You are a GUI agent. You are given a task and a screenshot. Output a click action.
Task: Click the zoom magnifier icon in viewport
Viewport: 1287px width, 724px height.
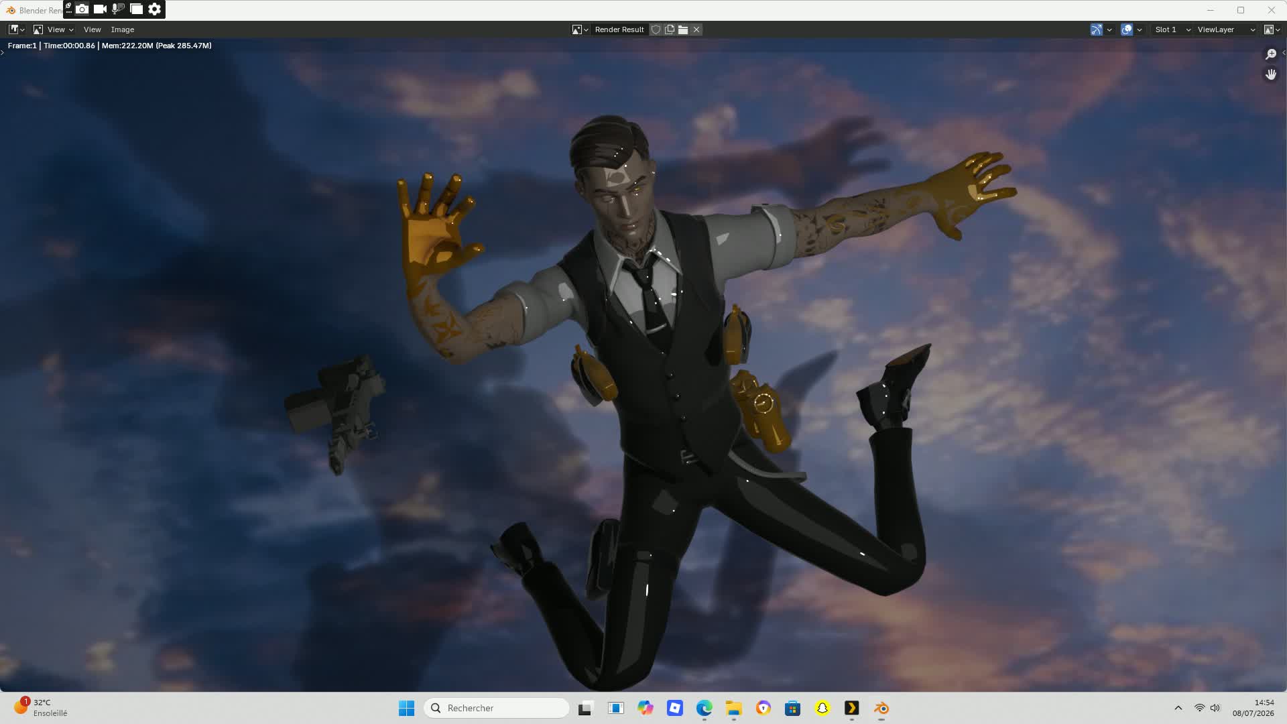click(x=1271, y=54)
